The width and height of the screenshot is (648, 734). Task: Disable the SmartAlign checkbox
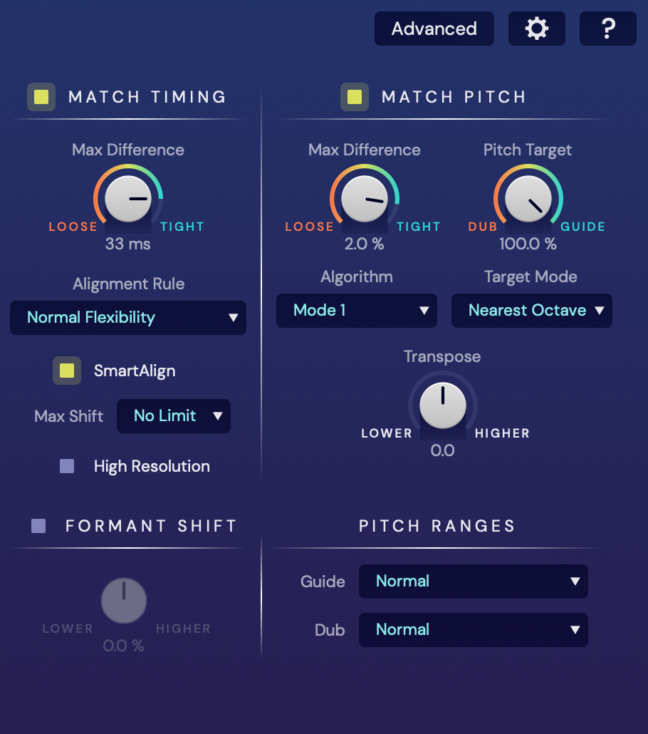tap(67, 371)
